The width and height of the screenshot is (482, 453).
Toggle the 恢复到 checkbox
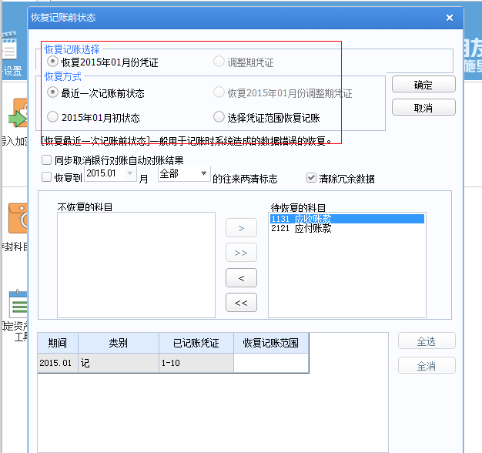tap(47, 177)
